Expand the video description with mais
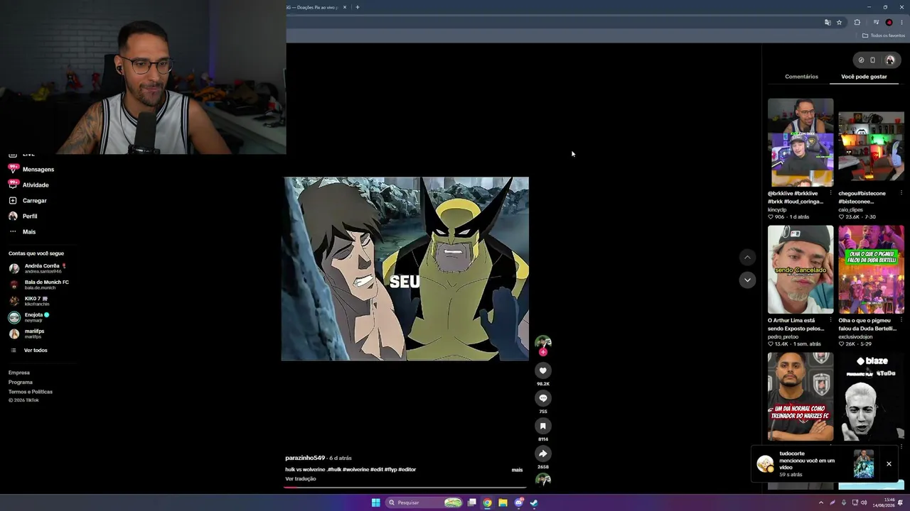 (517, 470)
